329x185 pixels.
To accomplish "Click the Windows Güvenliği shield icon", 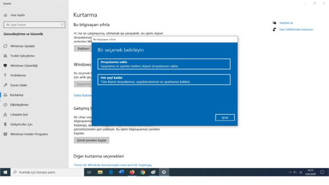I will tap(5, 65).
